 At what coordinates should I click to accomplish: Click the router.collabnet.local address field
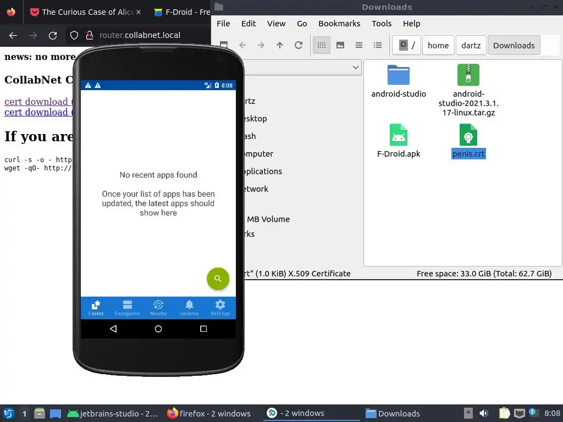click(140, 35)
